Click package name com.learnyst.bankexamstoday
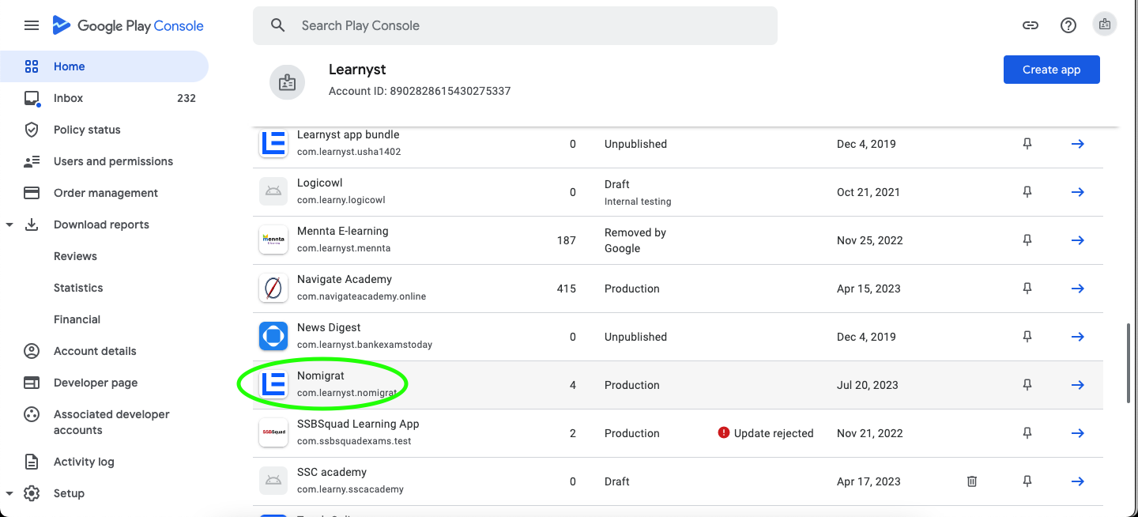1138x517 pixels. (x=364, y=345)
